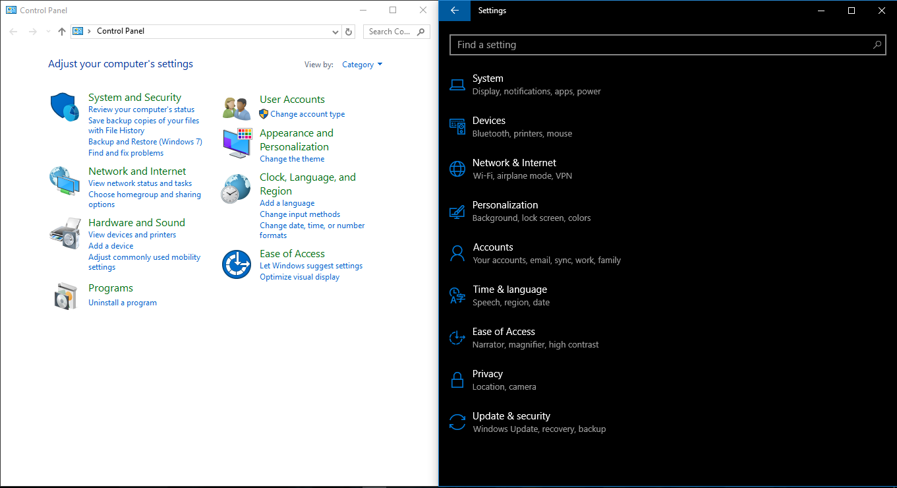Image resolution: width=897 pixels, height=488 pixels.
Task: Open Accounts via the person icon
Action: click(457, 253)
